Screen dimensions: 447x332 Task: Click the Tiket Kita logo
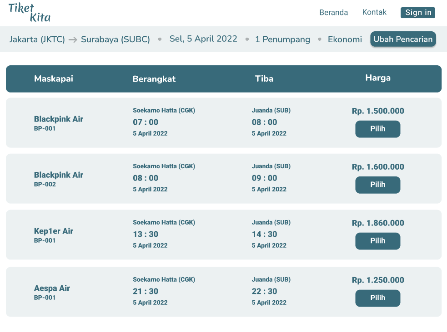(30, 13)
